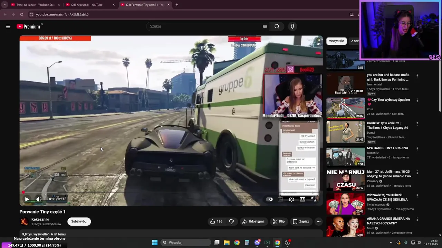
Task: Open options for 'Mam 27 lat' video
Action: 417,172
